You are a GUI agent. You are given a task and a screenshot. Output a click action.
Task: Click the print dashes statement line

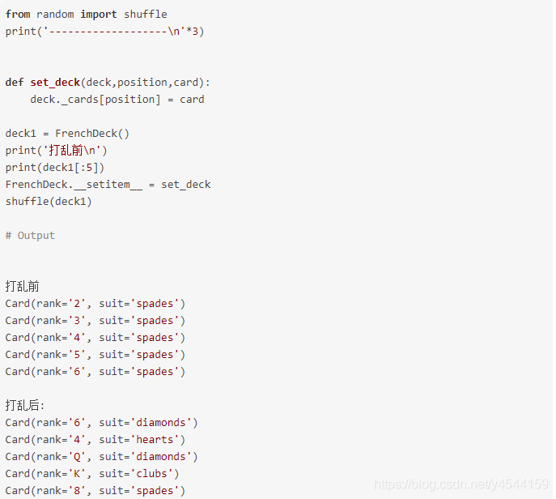pyautogui.click(x=104, y=31)
